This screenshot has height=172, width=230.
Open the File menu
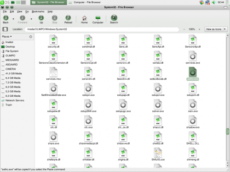coord(5,11)
